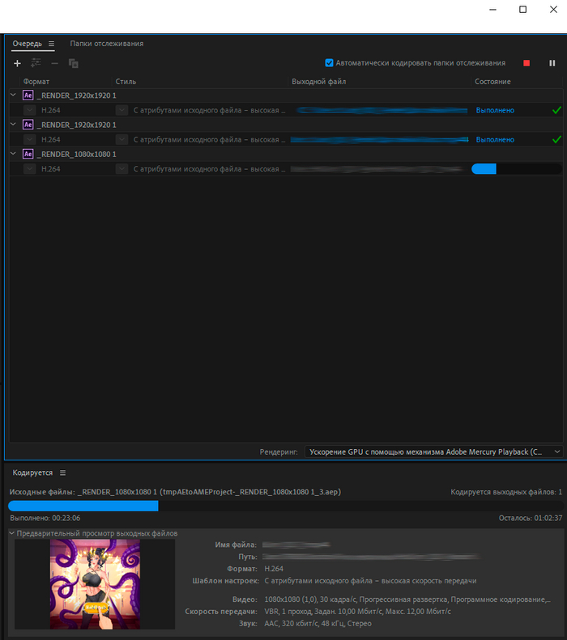Click Ae icon of second _RENDER_1920x1920 1
Viewport: 567px width, 640px height.
(x=28, y=125)
